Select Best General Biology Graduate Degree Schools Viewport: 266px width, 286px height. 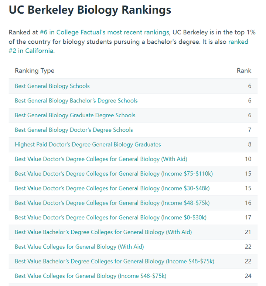75,115
